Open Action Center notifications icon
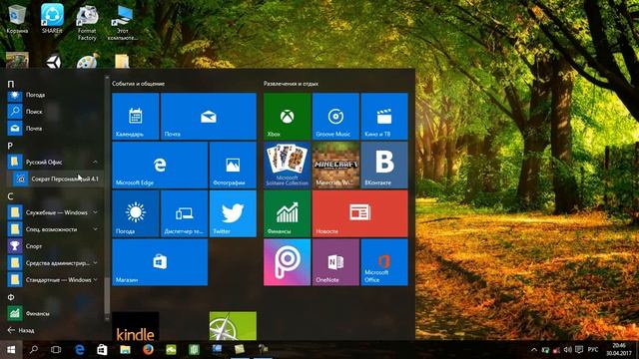 click(x=579, y=350)
